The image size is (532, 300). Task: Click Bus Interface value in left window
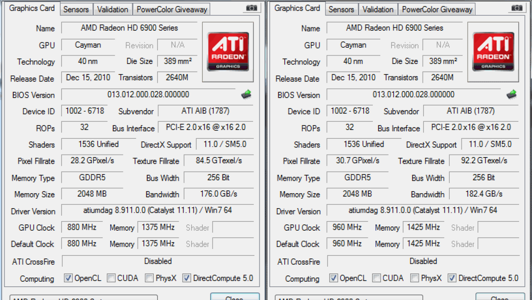[x=206, y=127]
